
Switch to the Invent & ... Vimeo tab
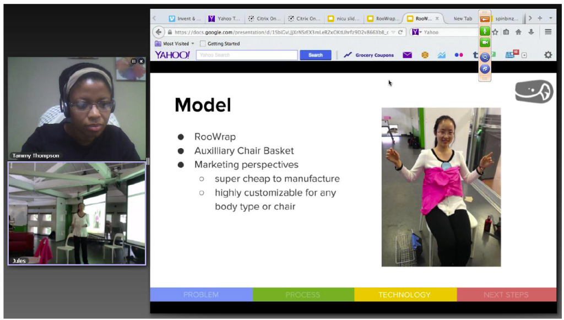click(x=185, y=18)
